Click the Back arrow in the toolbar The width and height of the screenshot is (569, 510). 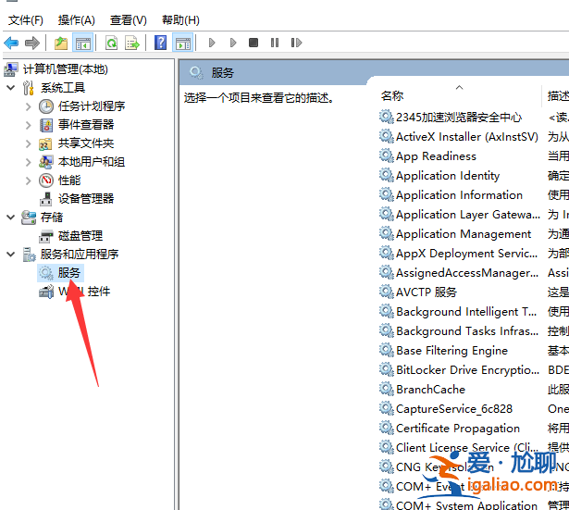point(11,43)
